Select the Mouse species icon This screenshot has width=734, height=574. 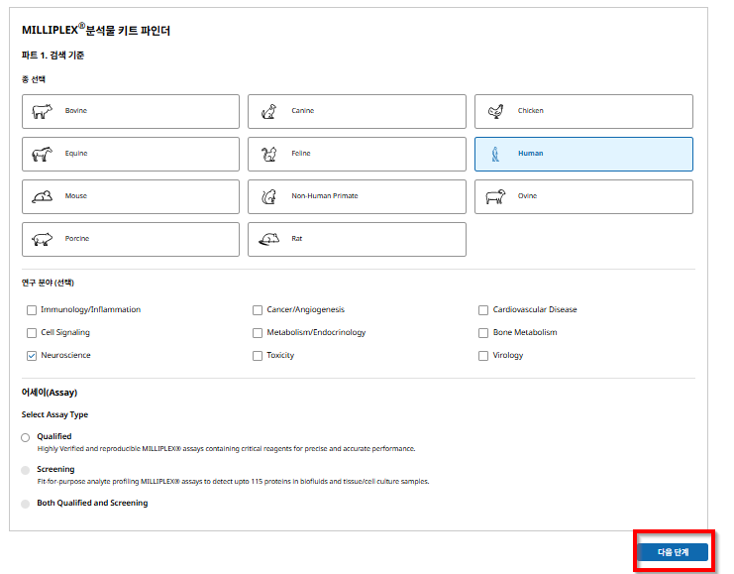pyautogui.click(x=42, y=196)
